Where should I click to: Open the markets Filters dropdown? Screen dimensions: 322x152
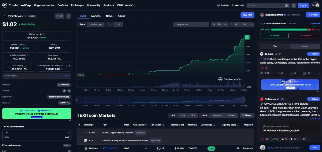point(247,115)
